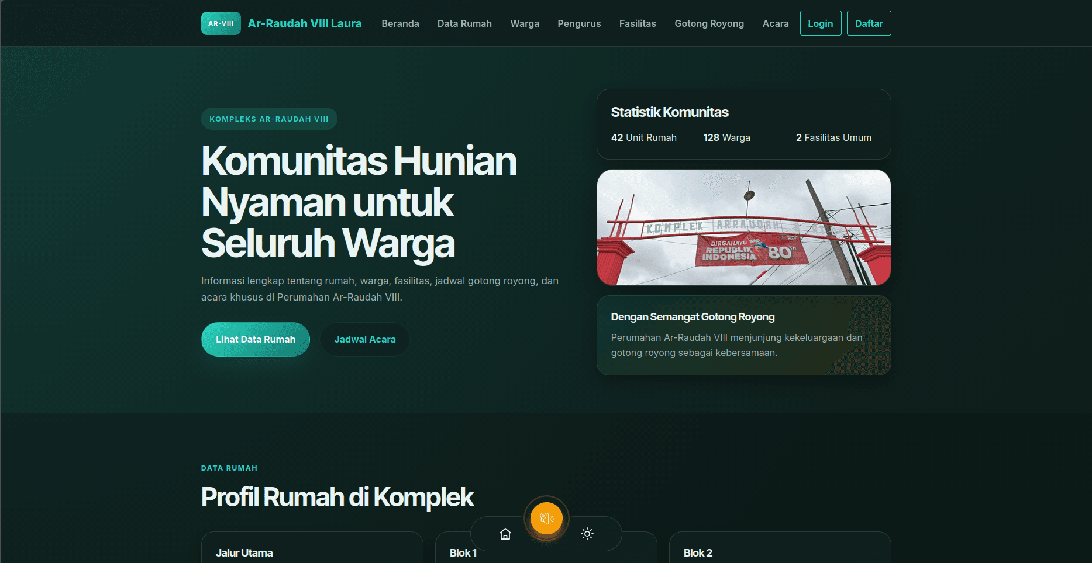This screenshot has height=563, width=1092.
Task: Click the orange audio button in dock
Action: click(x=546, y=518)
